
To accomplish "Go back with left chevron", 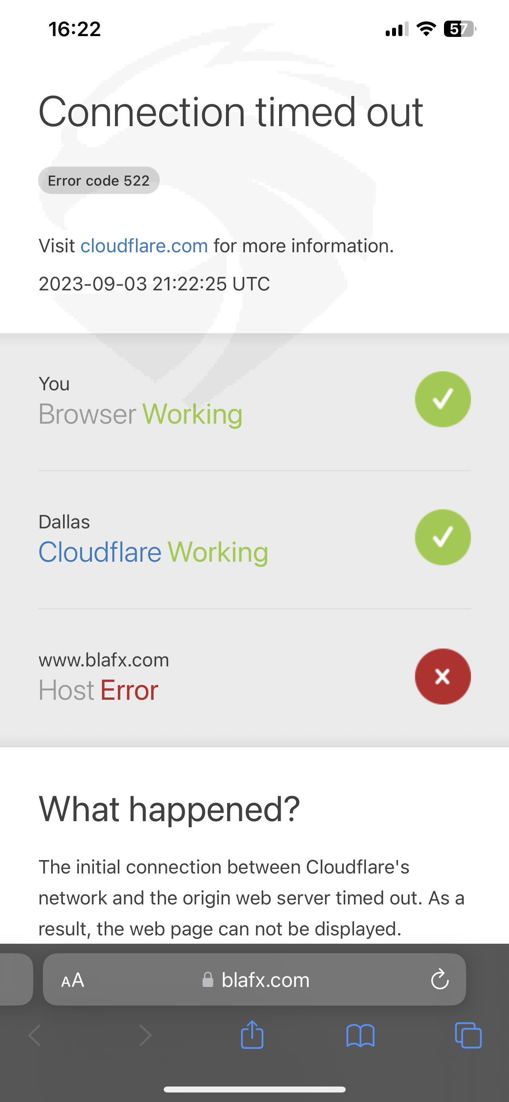I will click(34, 1035).
